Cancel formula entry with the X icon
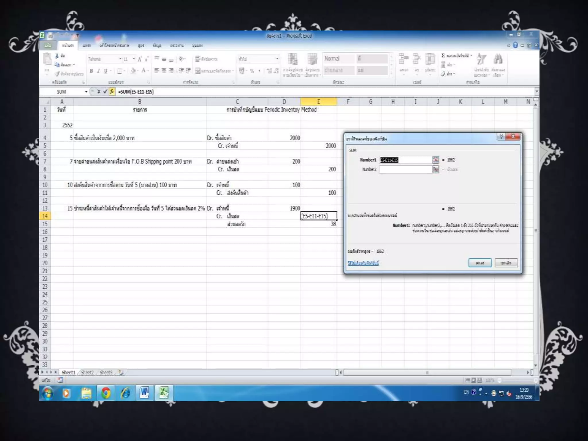Viewport: 588px width, 441px height. (x=99, y=91)
